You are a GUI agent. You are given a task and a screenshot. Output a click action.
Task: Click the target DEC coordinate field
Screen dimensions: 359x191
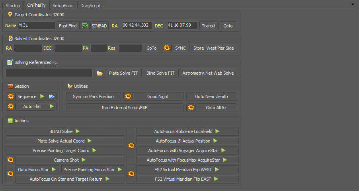click(182, 25)
